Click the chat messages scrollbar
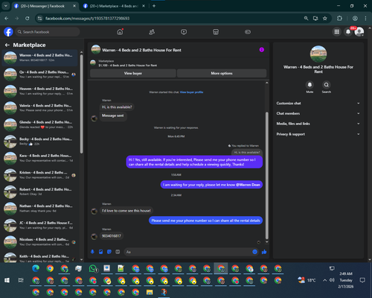The width and height of the screenshot is (372, 298). (267, 175)
